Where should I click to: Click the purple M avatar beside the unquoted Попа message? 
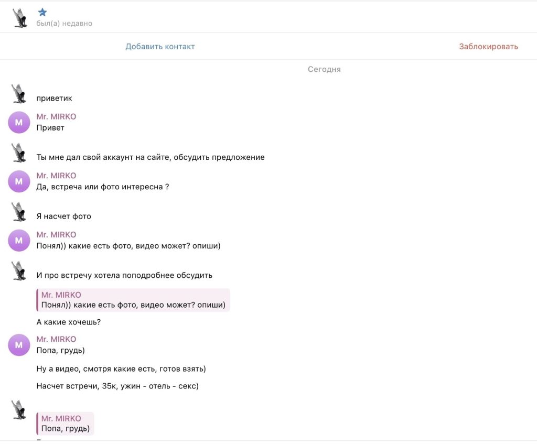pos(19,345)
